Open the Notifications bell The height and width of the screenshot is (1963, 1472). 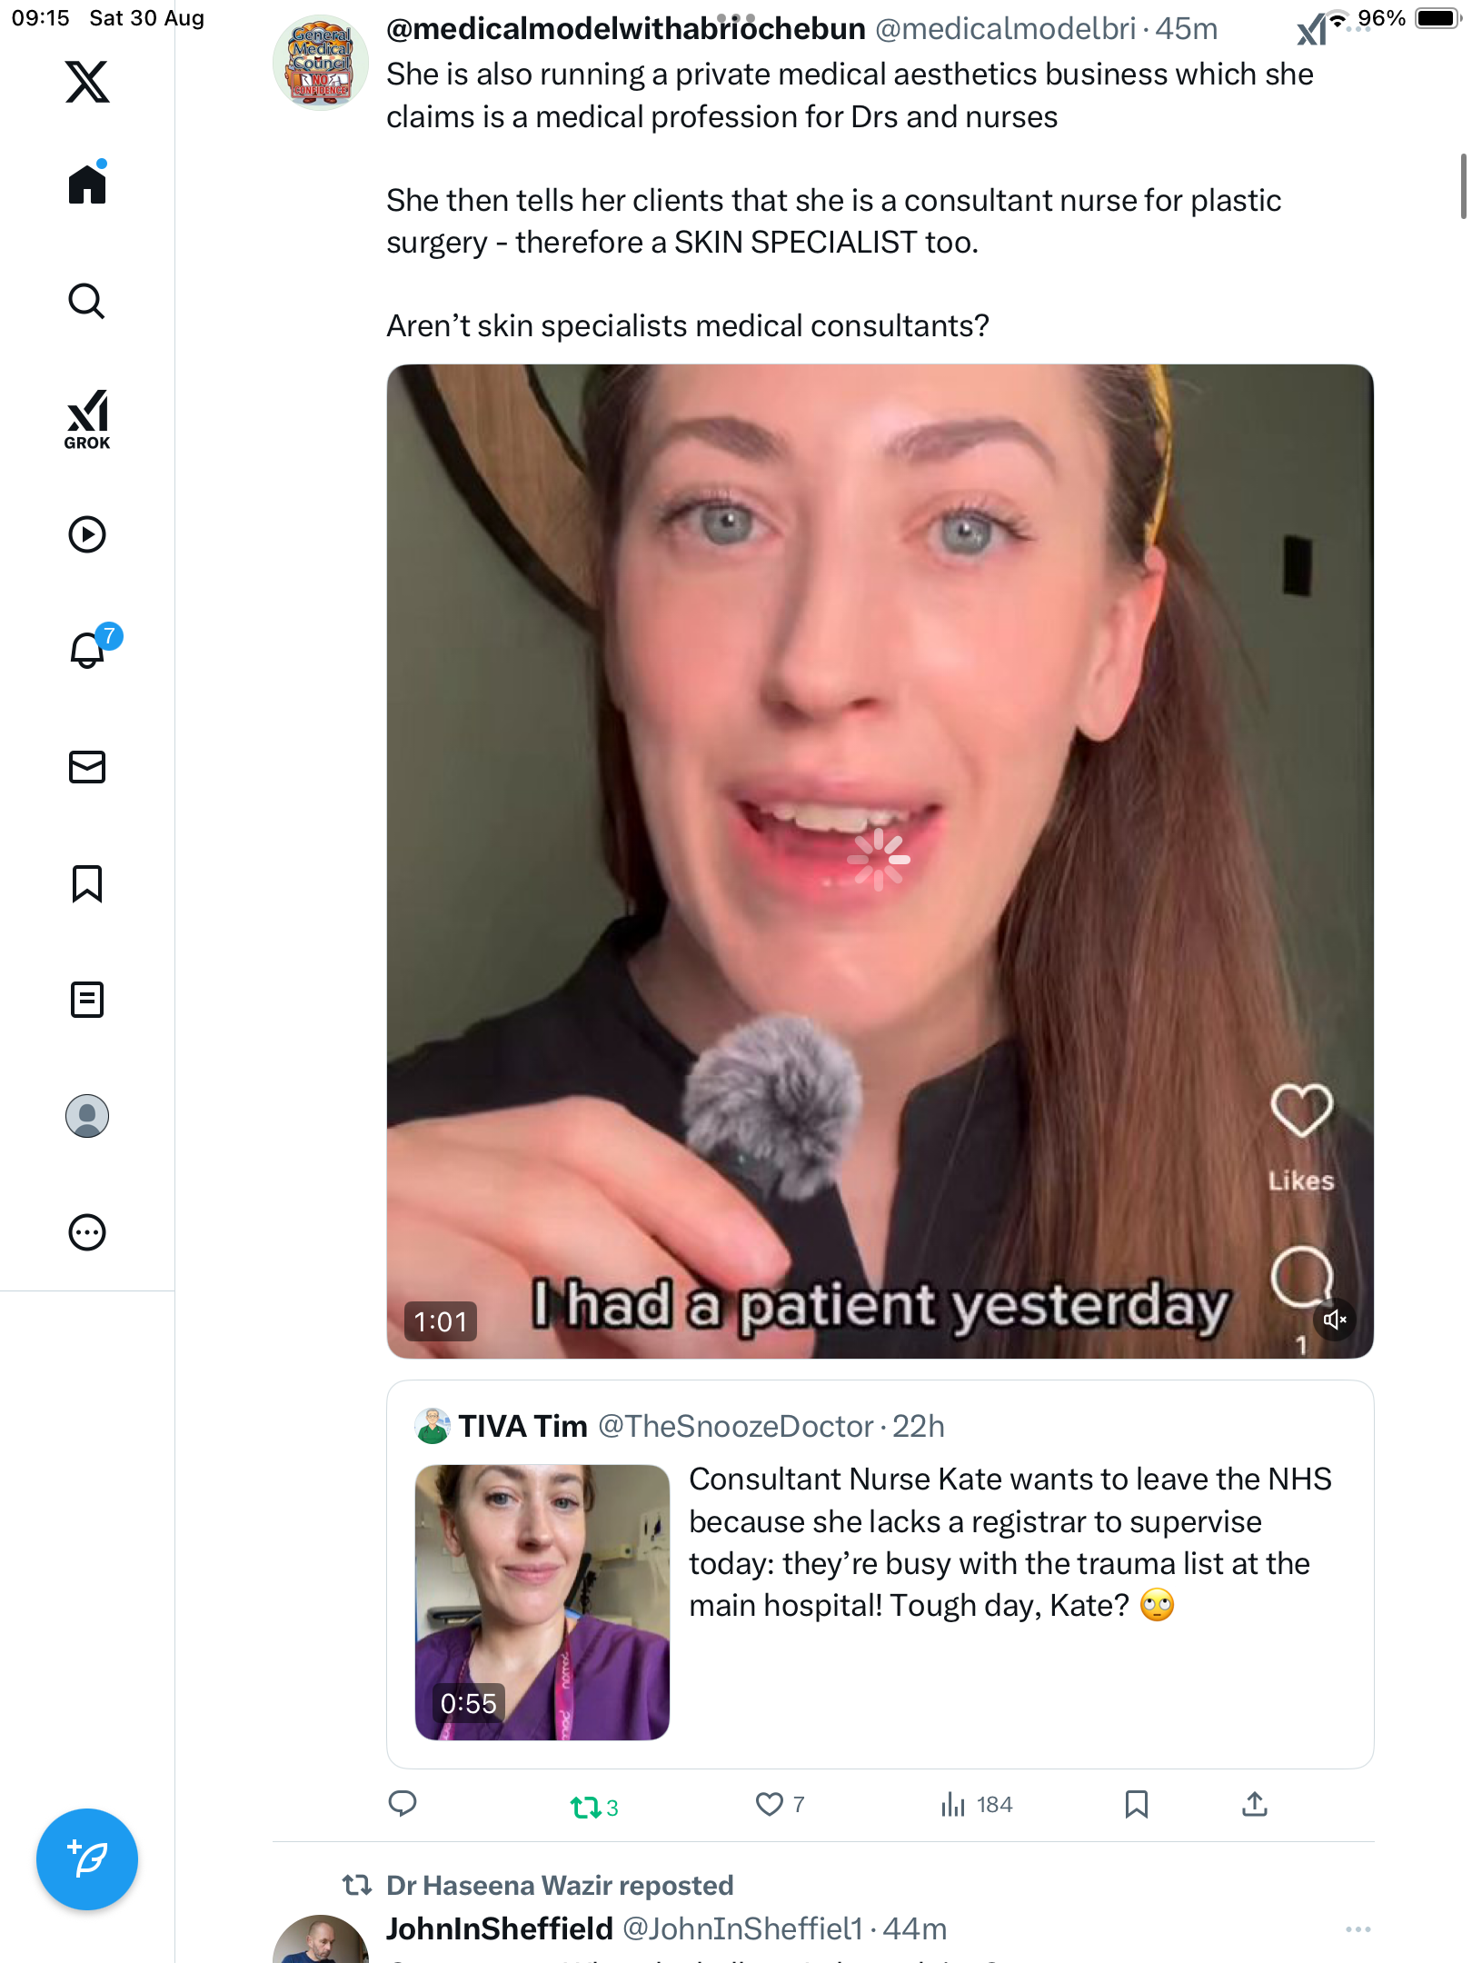(87, 650)
